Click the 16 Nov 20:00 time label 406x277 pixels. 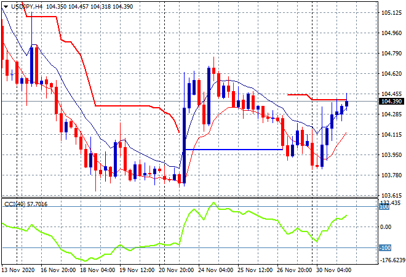click(x=58, y=270)
